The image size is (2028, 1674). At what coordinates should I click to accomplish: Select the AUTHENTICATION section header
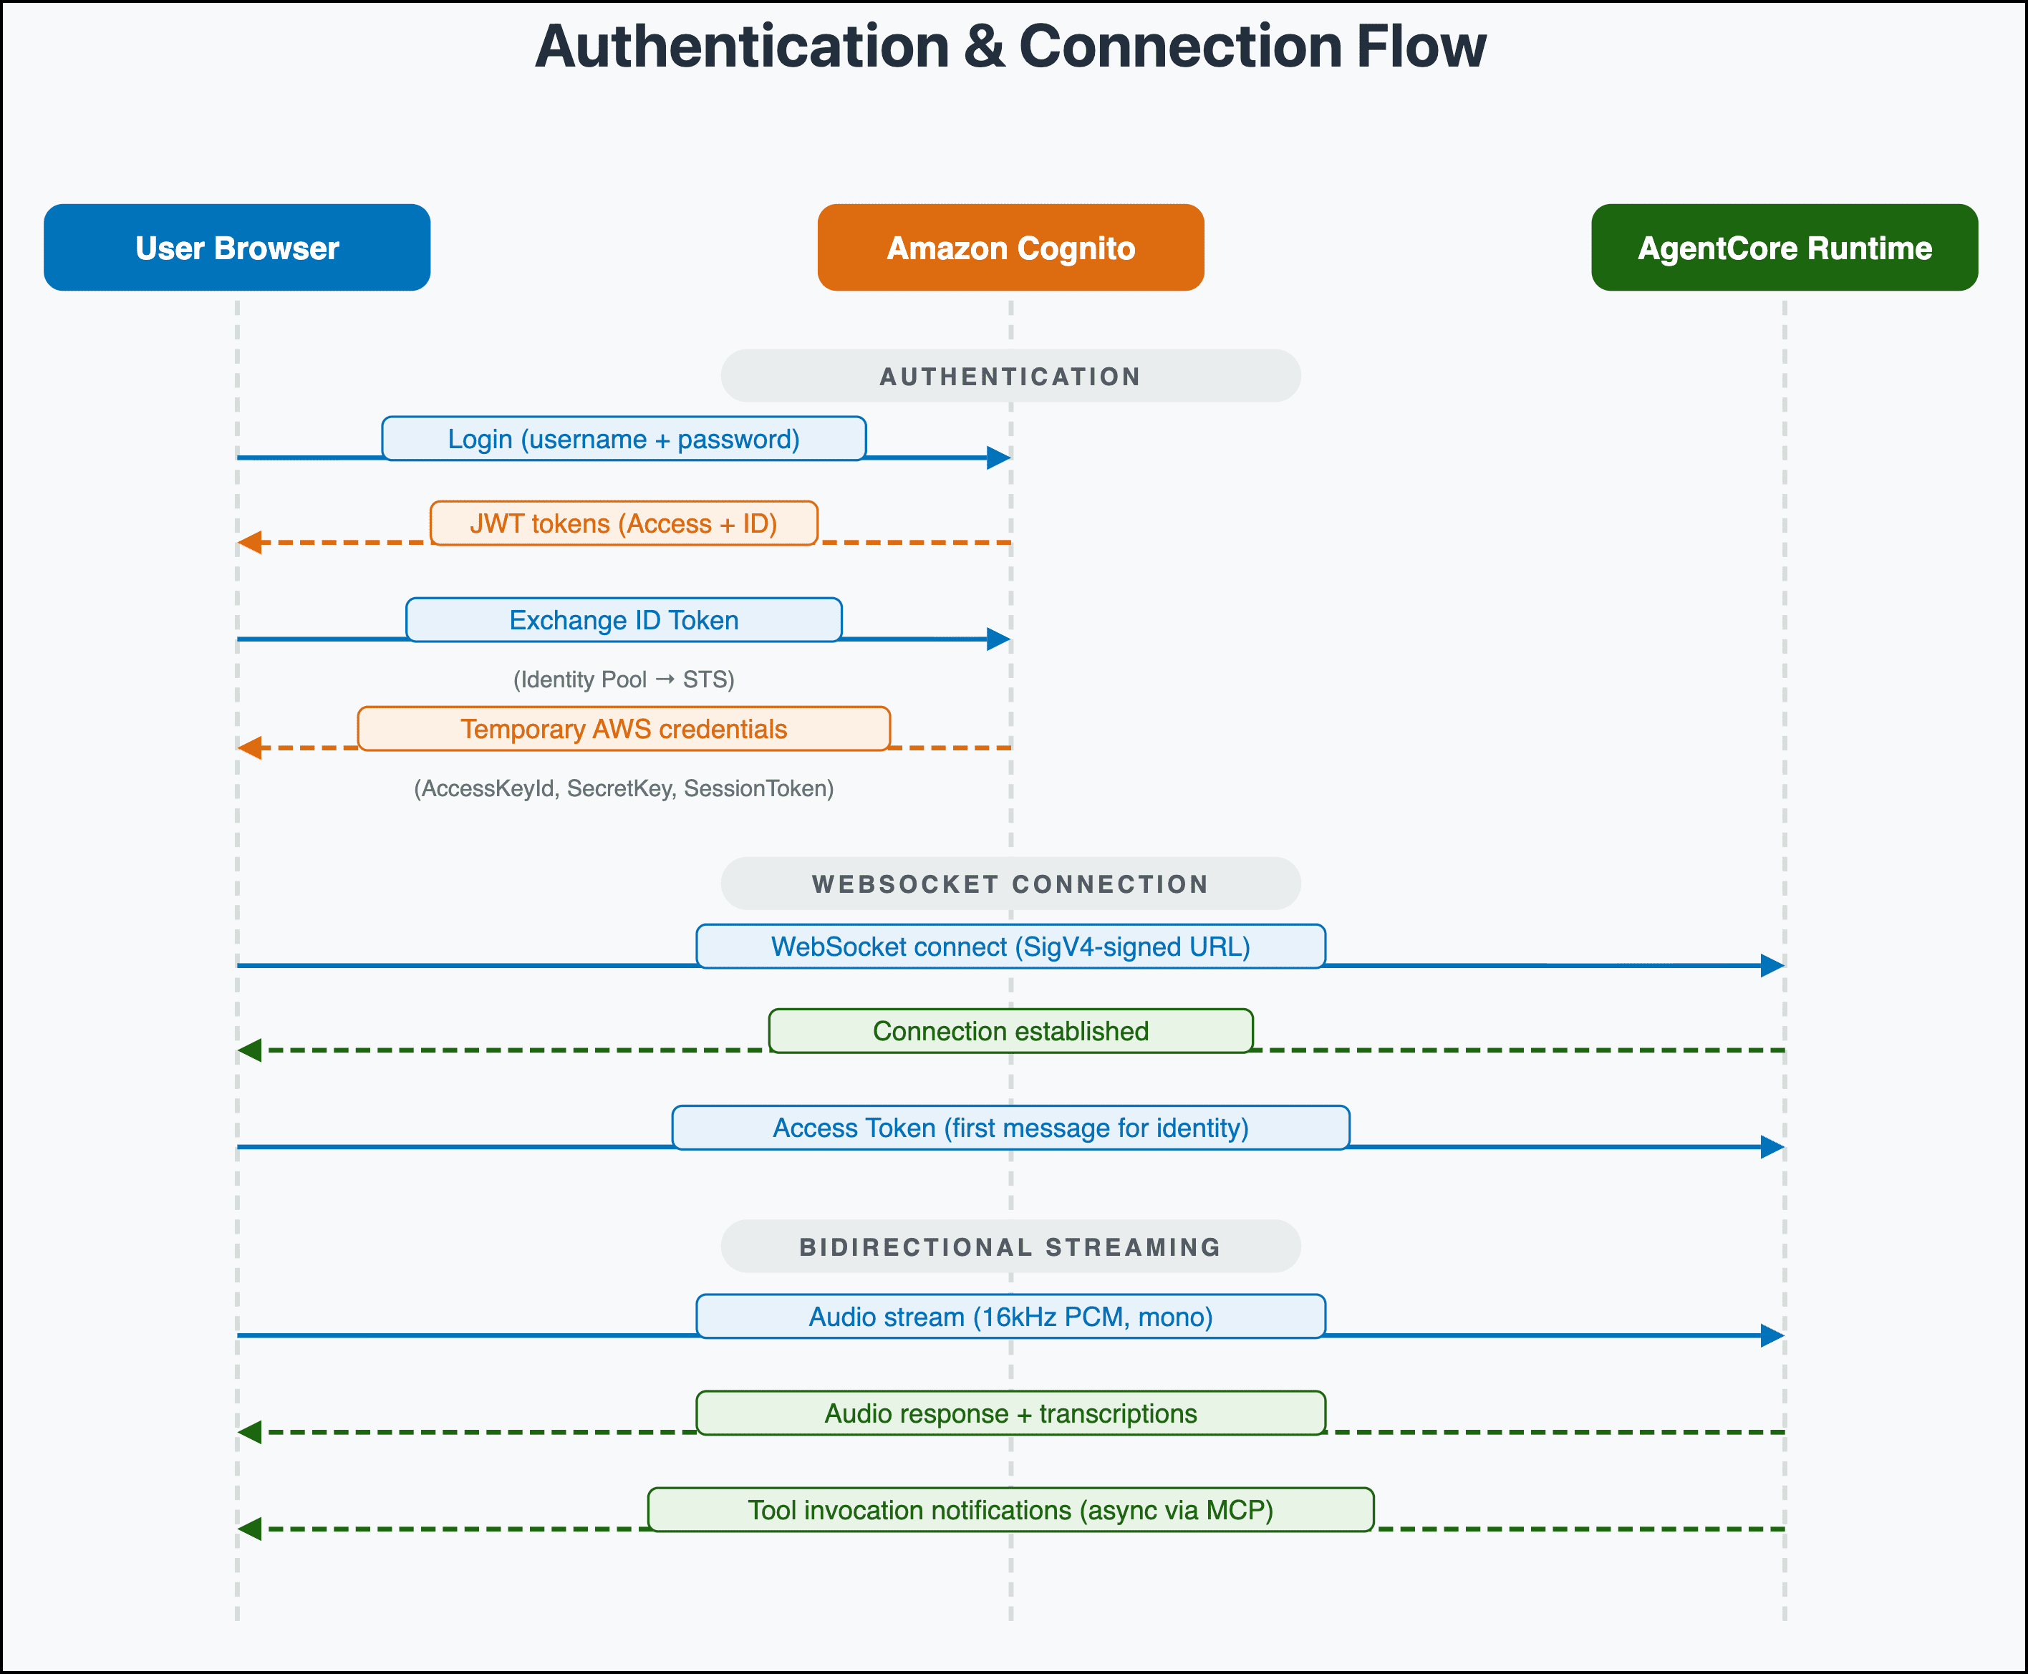1010,376
